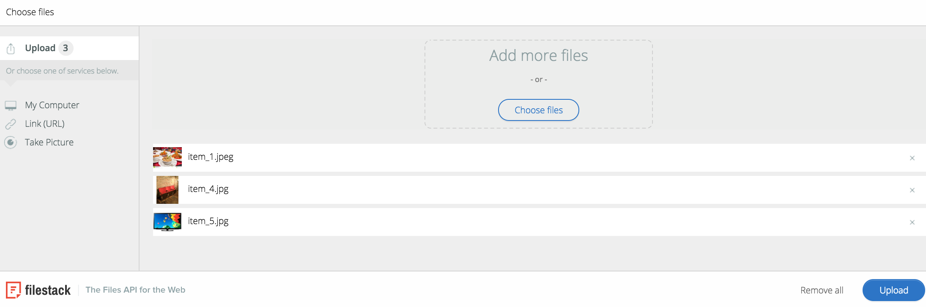Click the upload arrow icon in sidebar

point(11,49)
